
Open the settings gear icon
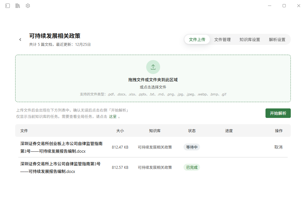coord(28,5)
